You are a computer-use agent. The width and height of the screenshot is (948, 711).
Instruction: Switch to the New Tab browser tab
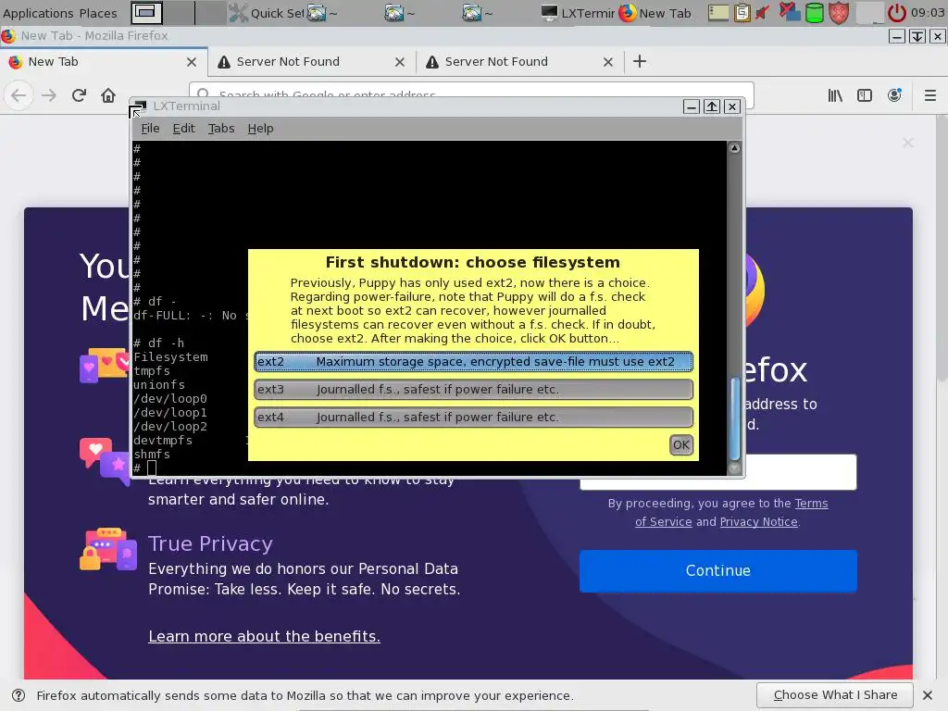[x=96, y=62]
